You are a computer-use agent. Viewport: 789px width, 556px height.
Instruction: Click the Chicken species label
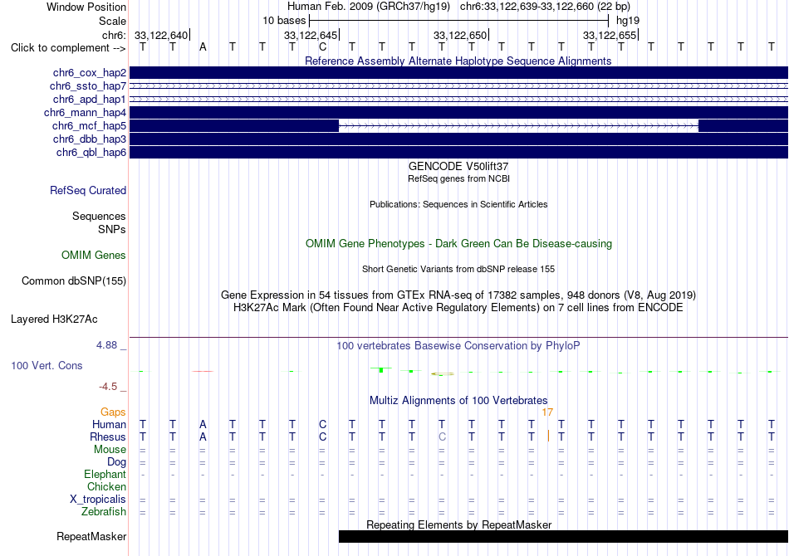(x=106, y=486)
